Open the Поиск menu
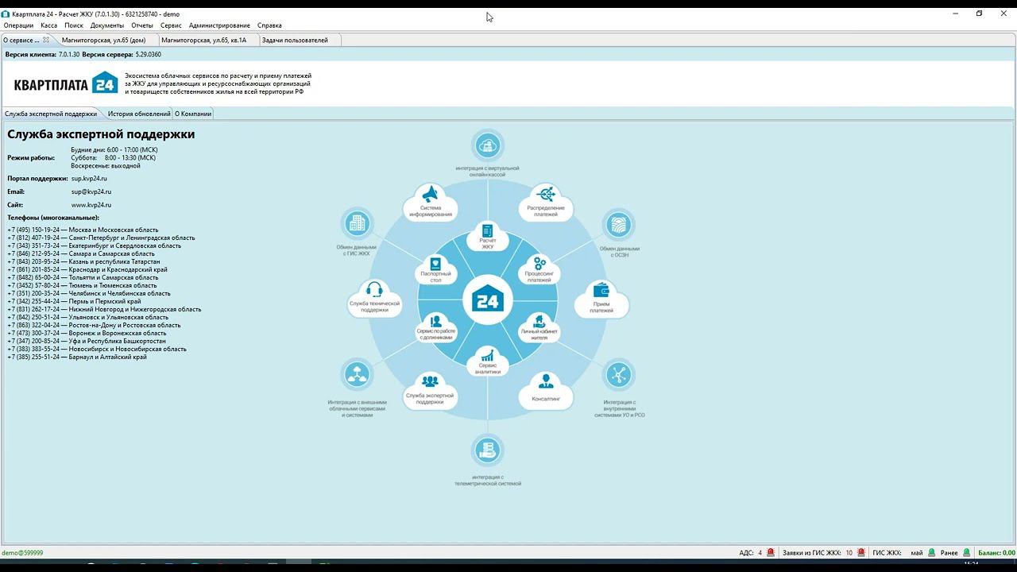 tap(74, 25)
